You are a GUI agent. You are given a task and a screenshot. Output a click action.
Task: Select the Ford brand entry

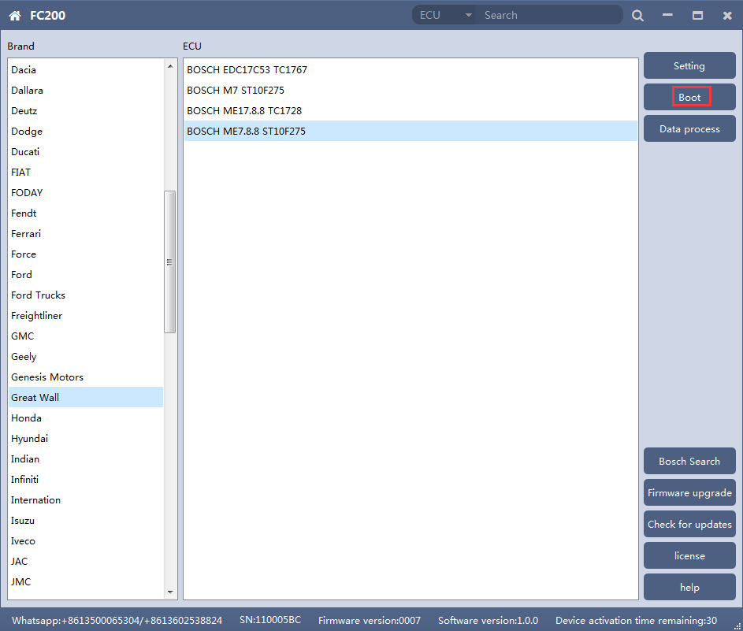click(86, 274)
